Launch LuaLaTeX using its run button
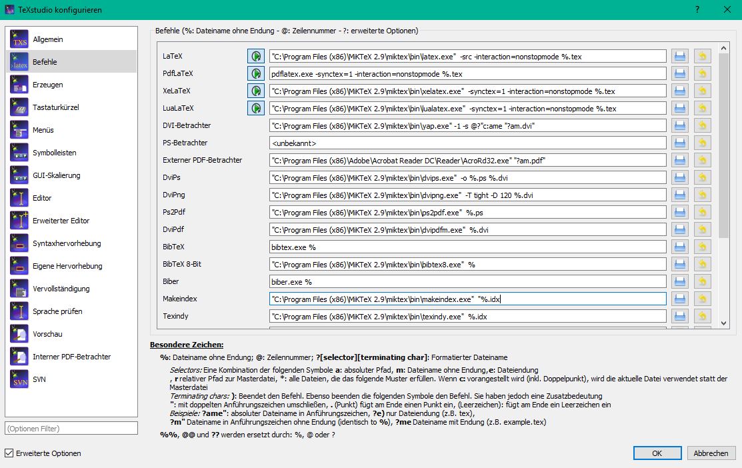742x468 pixels. point(256,109)
